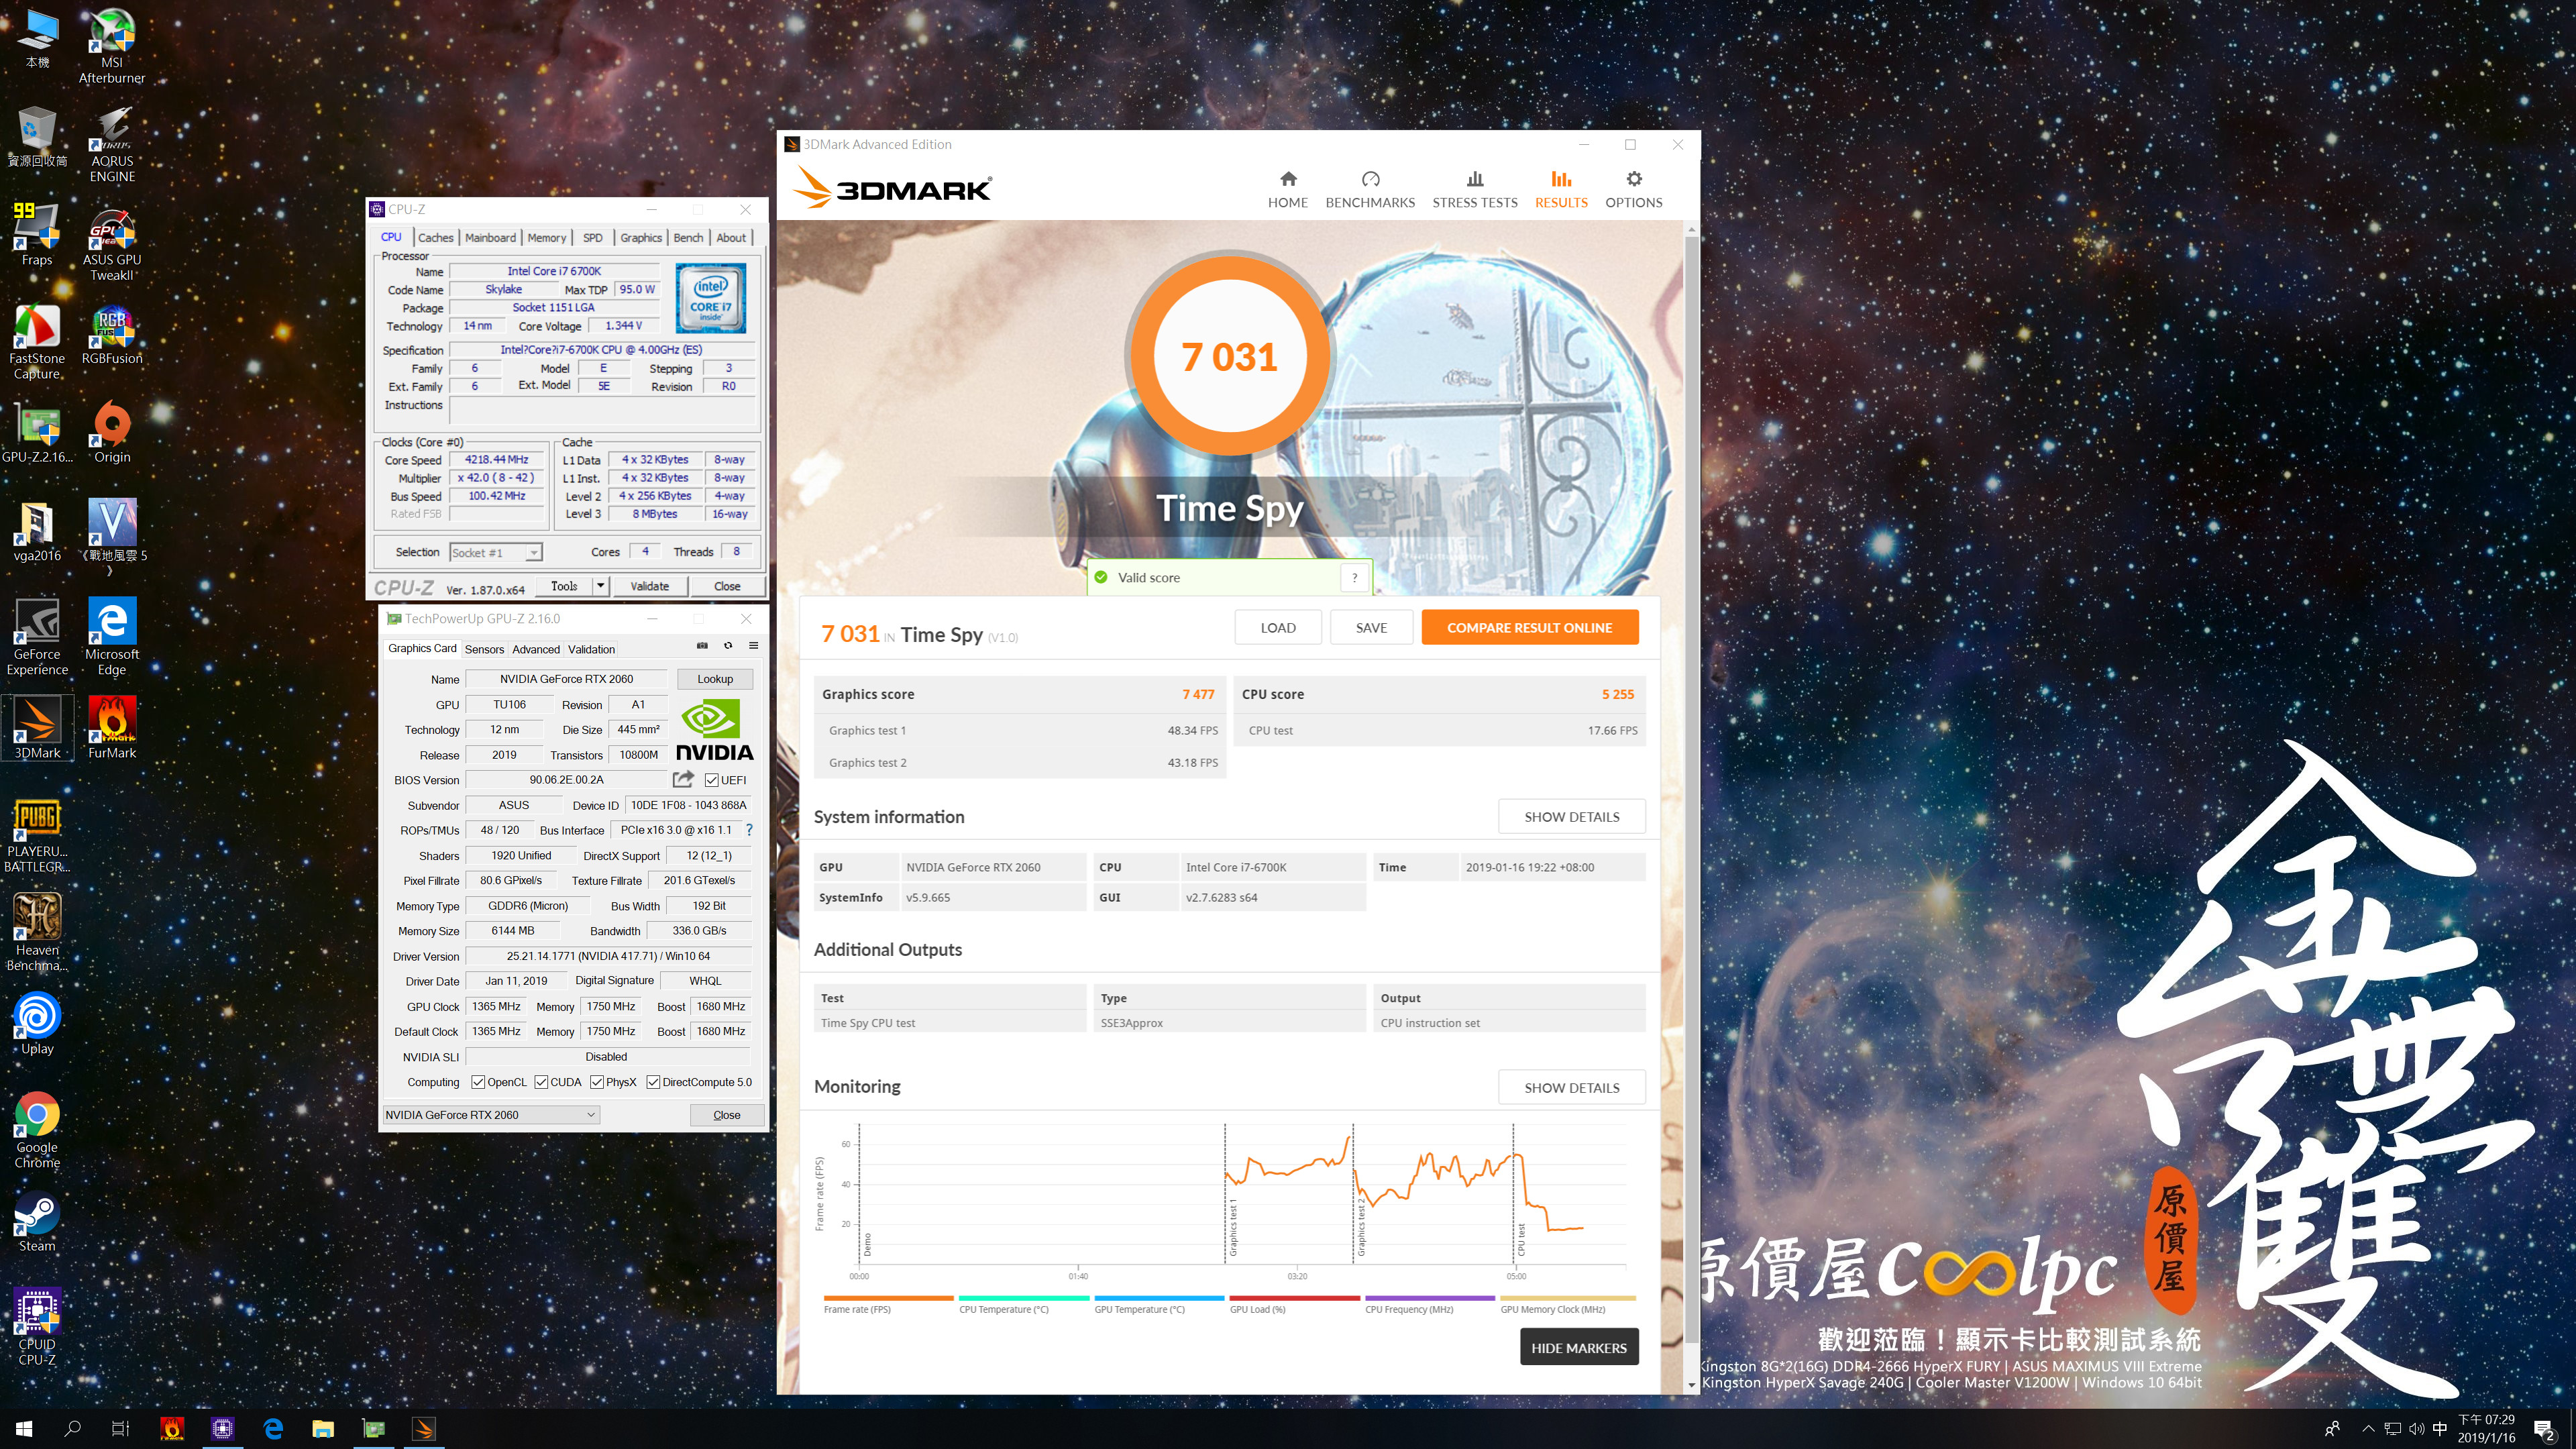The height and width of the screenshot is (1449, 2576).
Task: Toggle DirectCompute 5.0 checkbox in GPU-Z
Action: pyautogui.click(x=653, y=1082)
